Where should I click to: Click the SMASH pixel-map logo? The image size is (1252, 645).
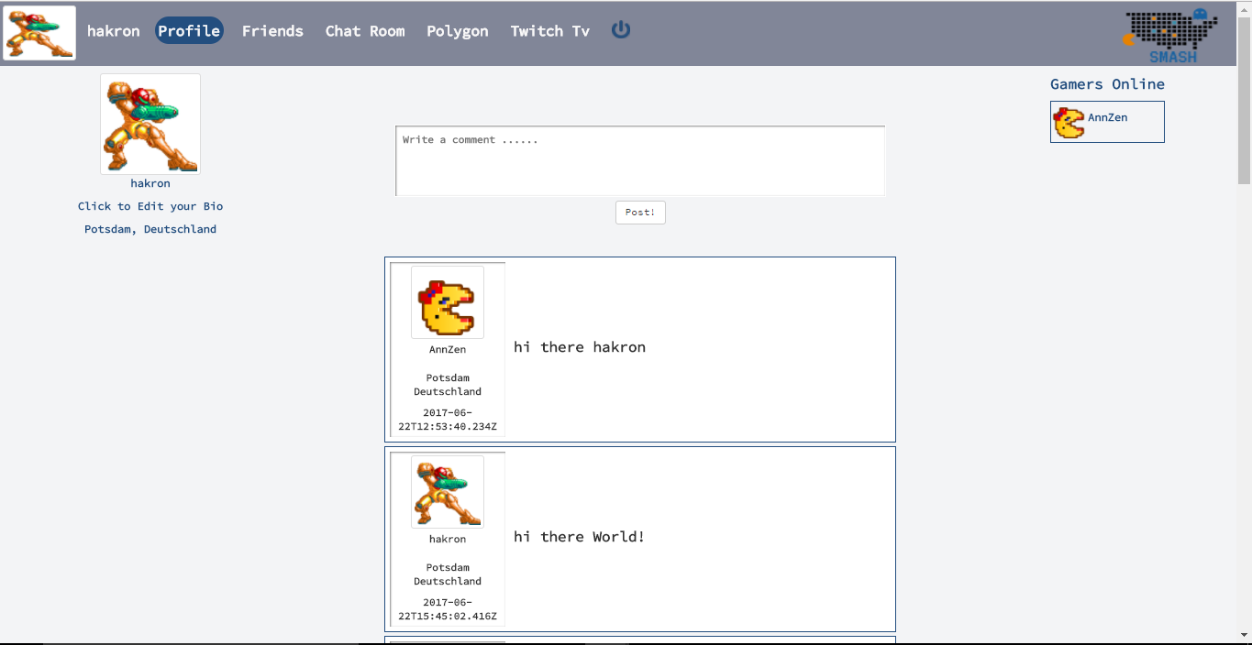point(1169,32)
